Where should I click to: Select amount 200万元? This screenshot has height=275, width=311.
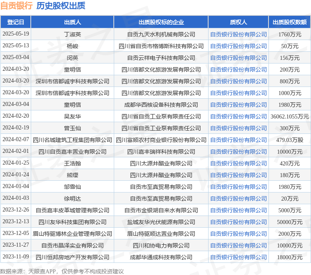point(290,70)
